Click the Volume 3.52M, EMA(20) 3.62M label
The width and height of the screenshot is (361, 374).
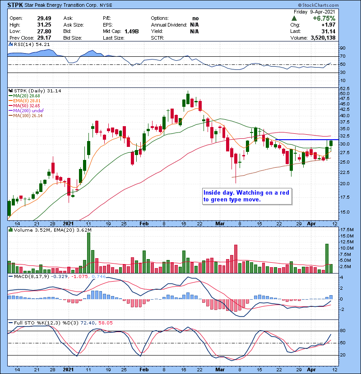(52, 230)
